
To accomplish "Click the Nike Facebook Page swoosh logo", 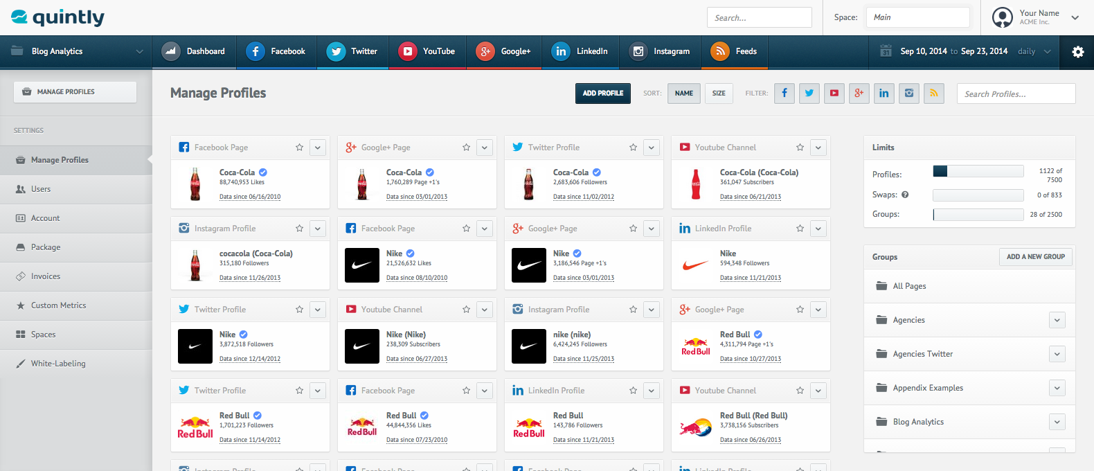I will tap(362, 265).
